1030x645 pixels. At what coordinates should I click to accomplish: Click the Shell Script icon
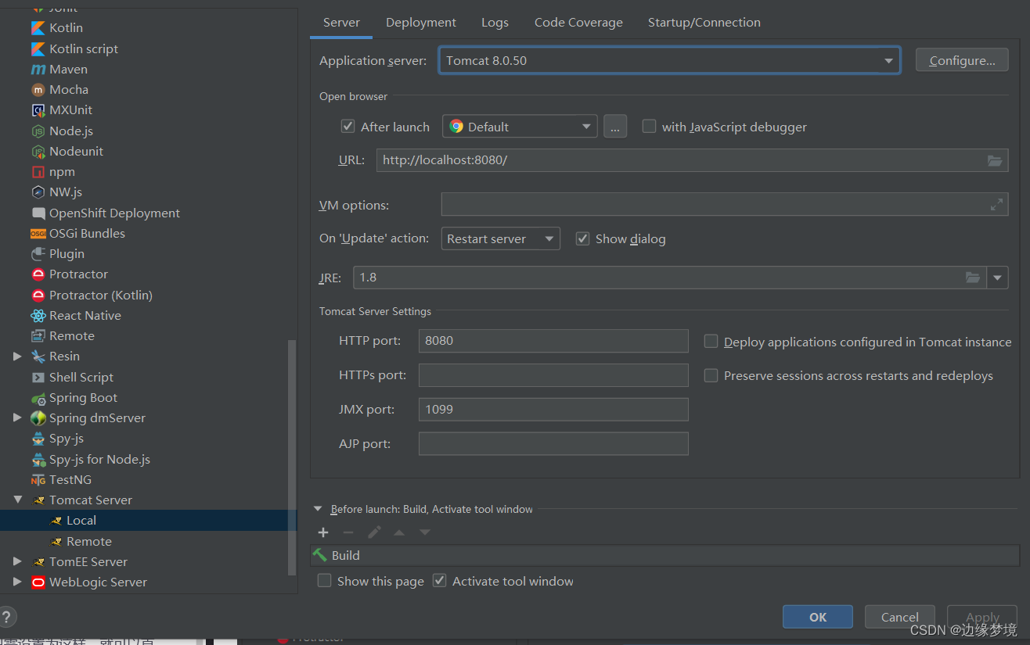click(x=38, y=378)
